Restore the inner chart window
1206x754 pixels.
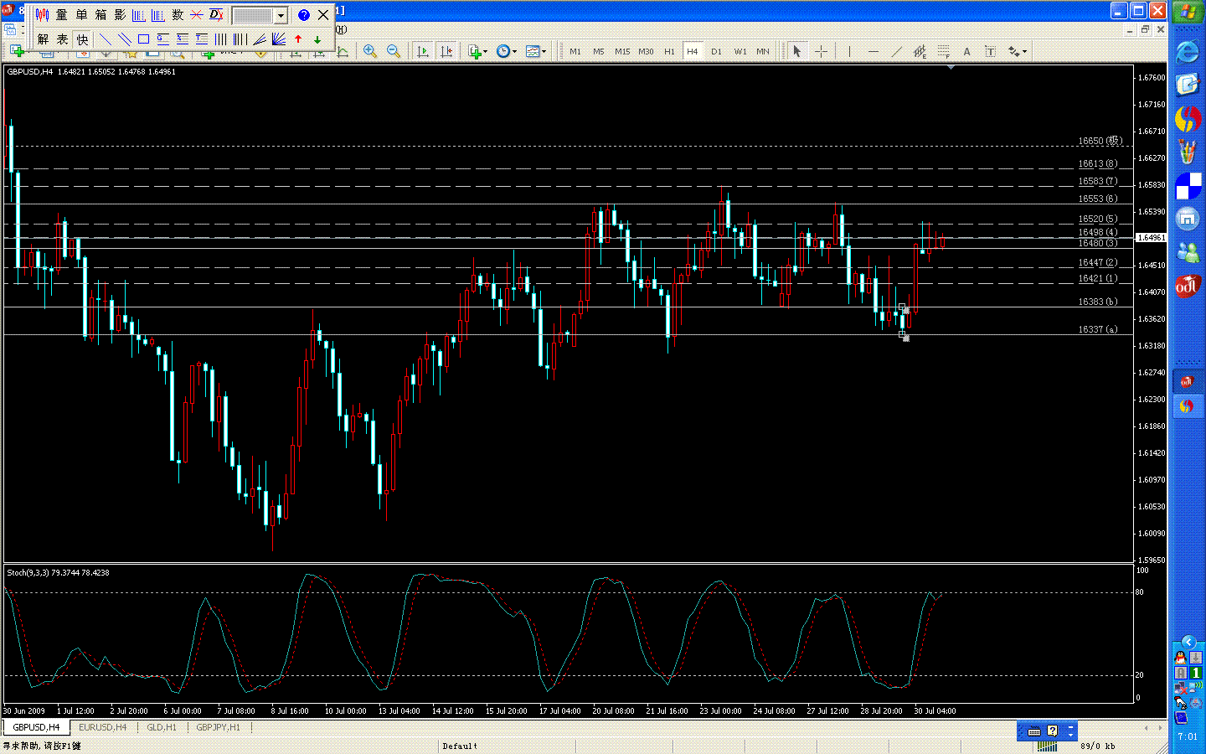1145,29
